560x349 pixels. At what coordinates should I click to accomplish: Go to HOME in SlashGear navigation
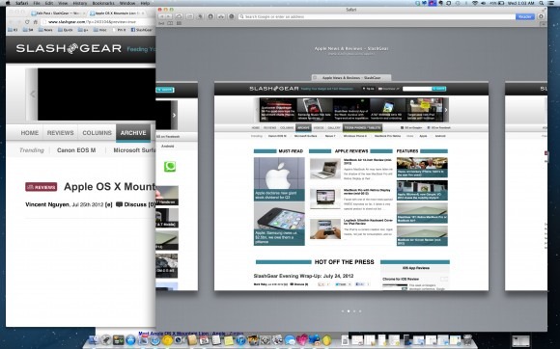tap(30, 133)
